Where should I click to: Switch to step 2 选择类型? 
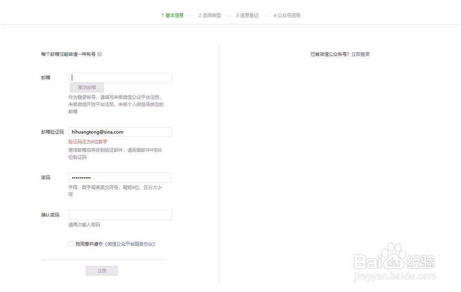pos(211,15)
